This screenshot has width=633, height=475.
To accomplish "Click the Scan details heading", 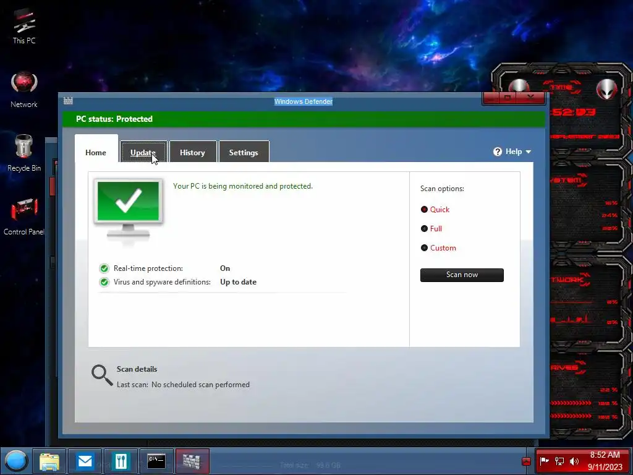I will pyautogui.click(x=137, y=369).
